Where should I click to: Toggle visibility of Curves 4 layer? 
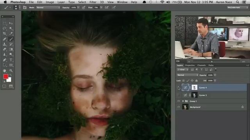click(179, 87)
